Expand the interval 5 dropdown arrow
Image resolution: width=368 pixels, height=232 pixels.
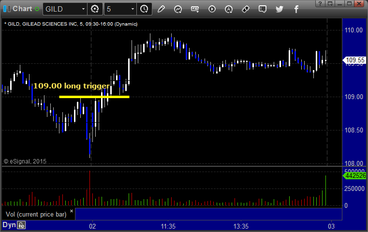(x=132, y=9)
